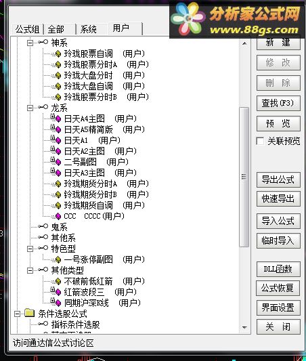Select the 二号副图 (用户) row
The height and width of the screenshot is (361, 306).
click(96, 162)
